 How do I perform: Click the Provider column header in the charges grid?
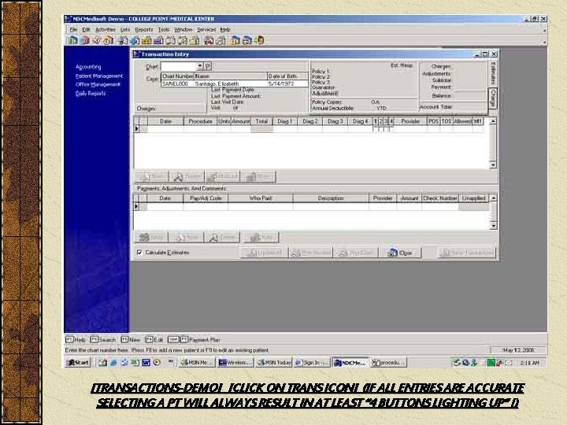(x=410, y=121)
